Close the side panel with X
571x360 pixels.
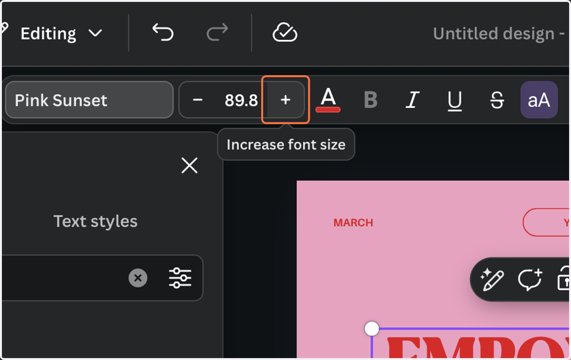click(189, 166)
